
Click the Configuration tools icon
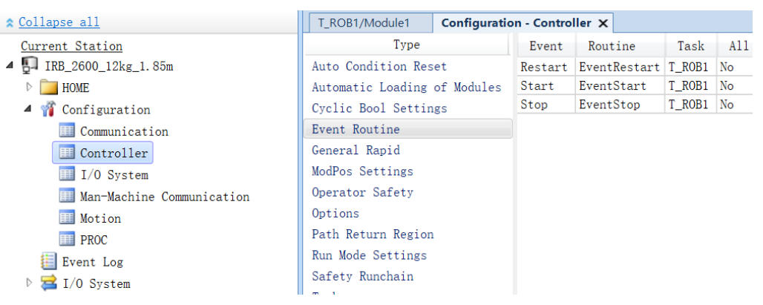click(x=49, y=110)
